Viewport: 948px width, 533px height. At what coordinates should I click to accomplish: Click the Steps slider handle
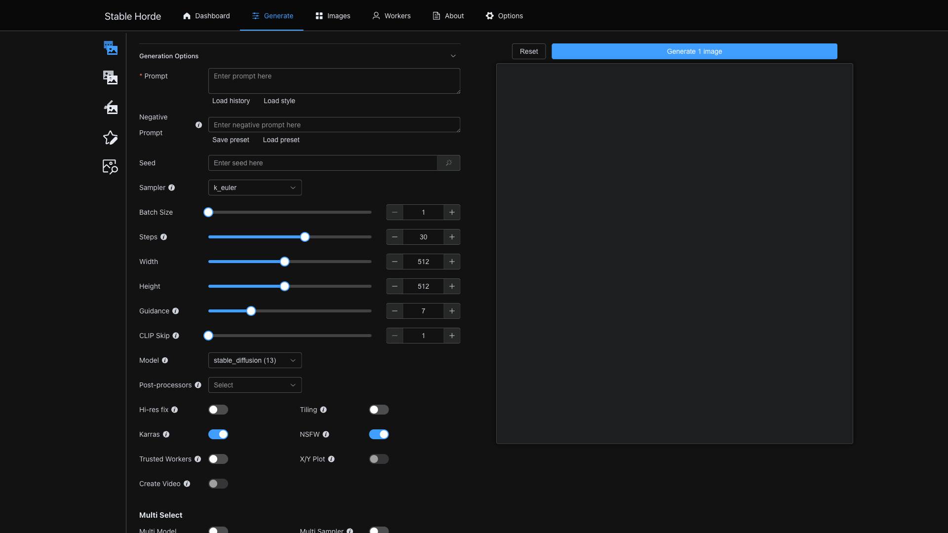tap(305, 237)
